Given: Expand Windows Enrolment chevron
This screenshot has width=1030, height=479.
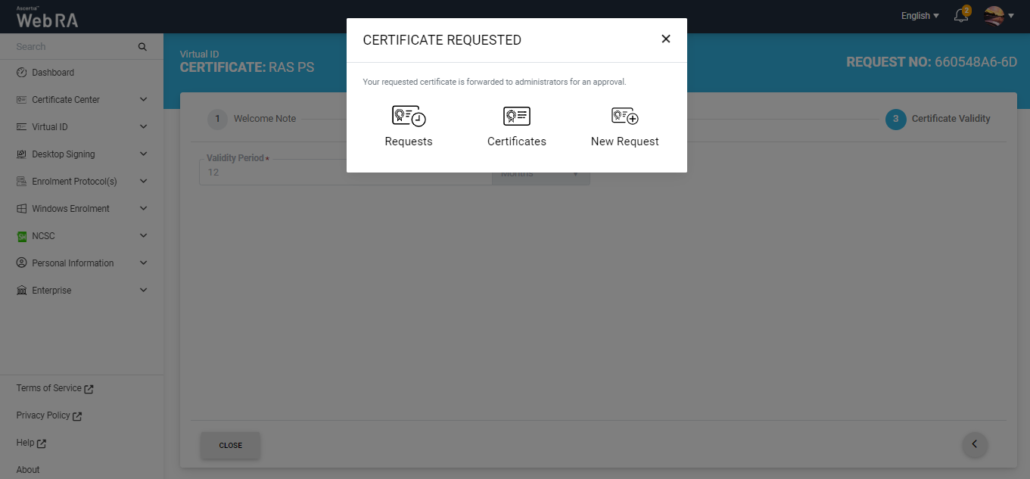Looking at the screenshot, I should pyautogui.click(x=144, y=208).
